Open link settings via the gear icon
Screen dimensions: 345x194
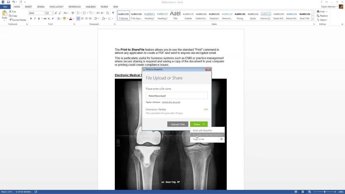coord(222,139)
